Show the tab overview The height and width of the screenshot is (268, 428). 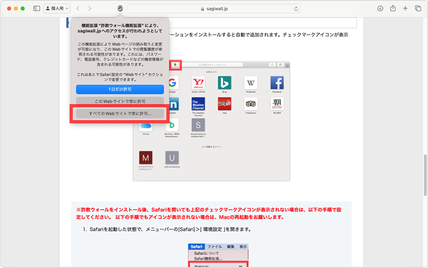[x=417, y=9]
